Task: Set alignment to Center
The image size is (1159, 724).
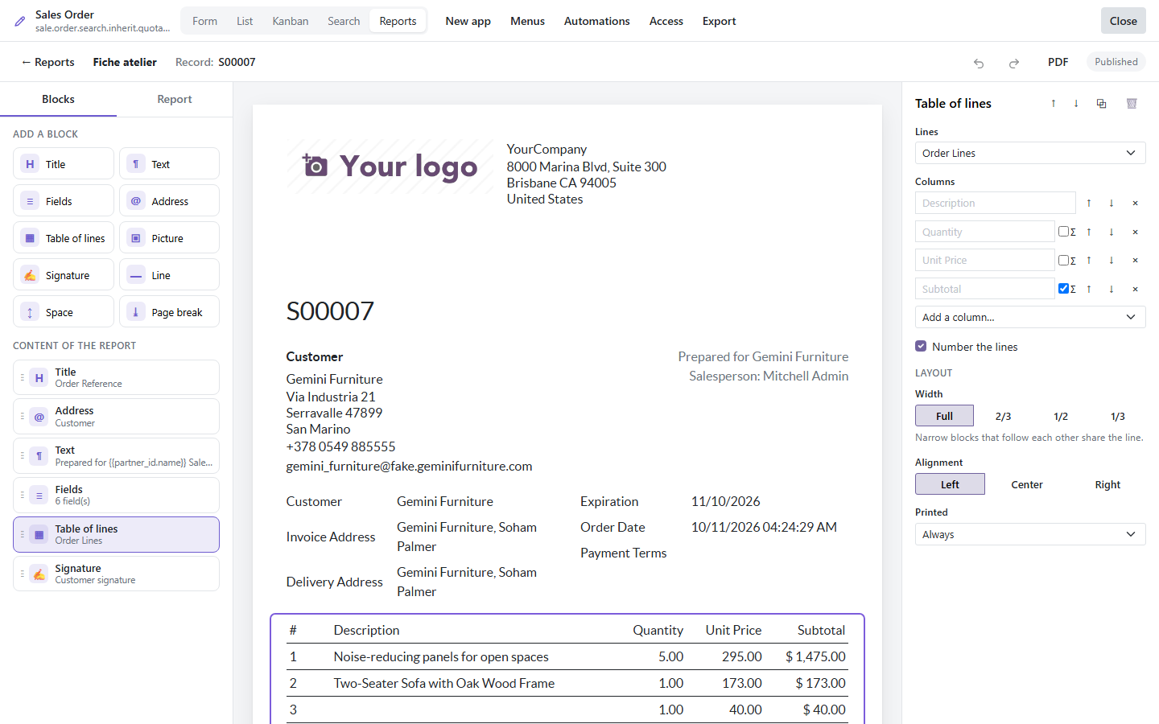Action: (1027, 484)
